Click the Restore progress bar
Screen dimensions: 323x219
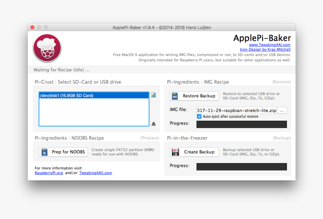(x=241, y=124)
